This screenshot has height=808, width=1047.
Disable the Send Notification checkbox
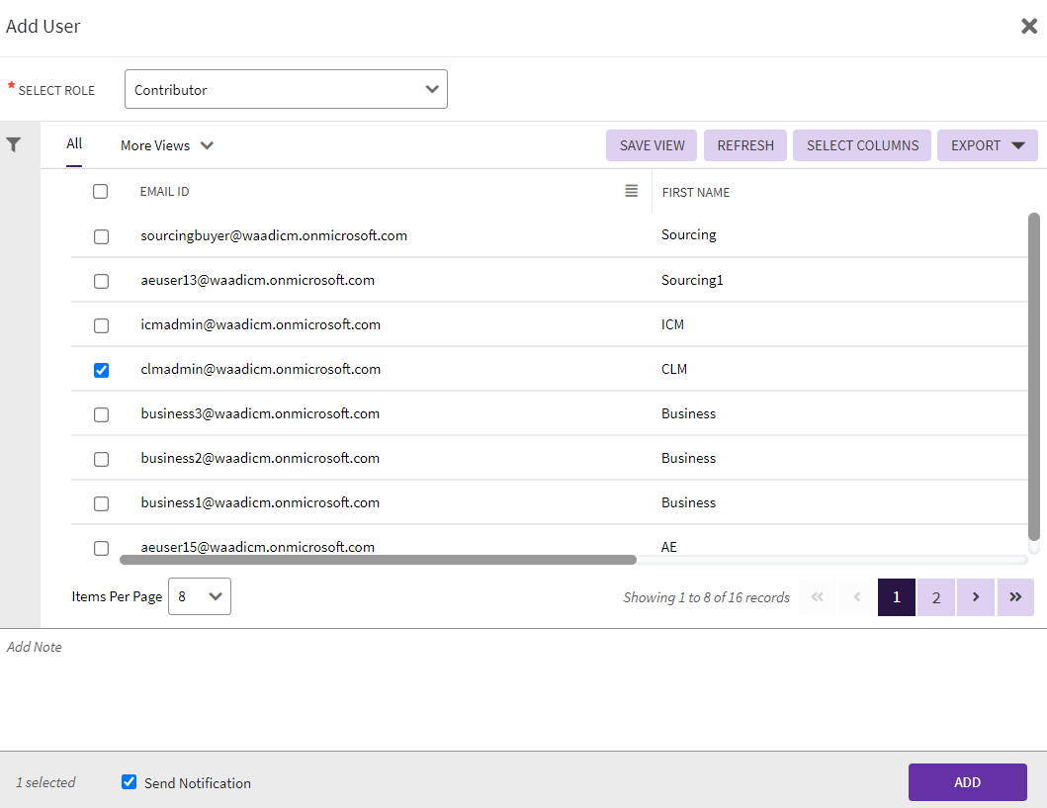tap(129, 782)
